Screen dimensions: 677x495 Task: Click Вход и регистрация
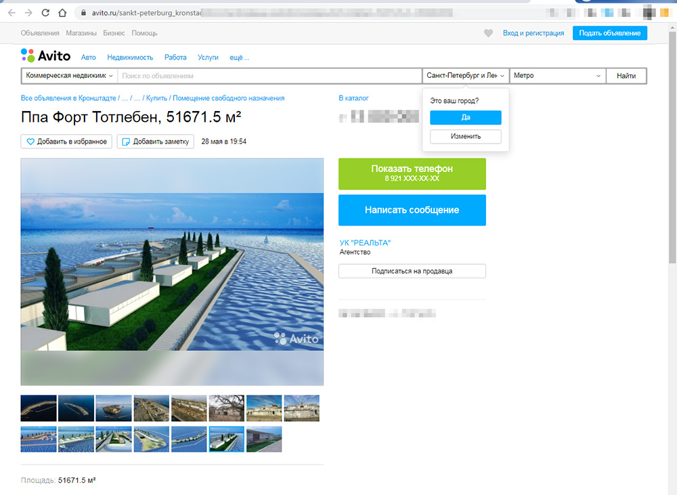coord(533,33)
